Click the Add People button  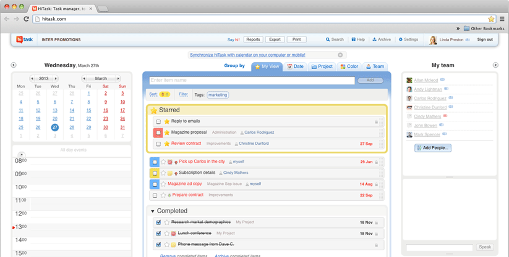(x=433, y=148)
